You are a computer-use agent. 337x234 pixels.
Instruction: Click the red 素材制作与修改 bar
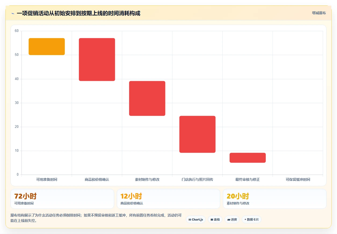point(147,98)
